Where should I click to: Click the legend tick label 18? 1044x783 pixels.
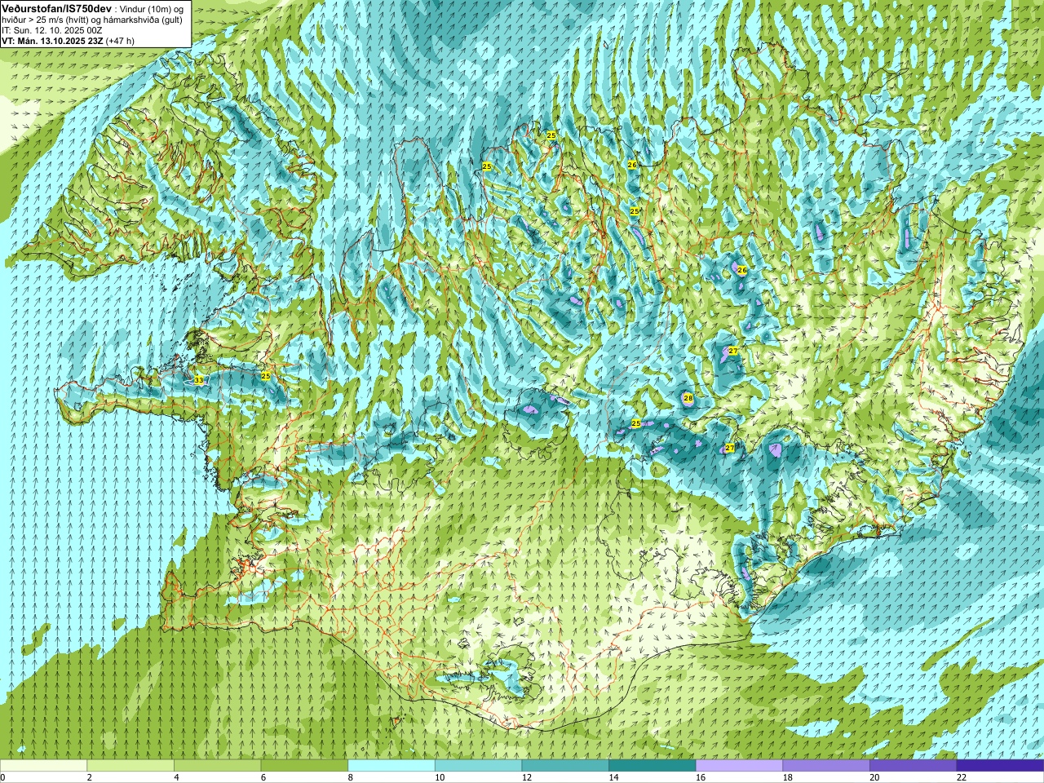coord(788,777)
